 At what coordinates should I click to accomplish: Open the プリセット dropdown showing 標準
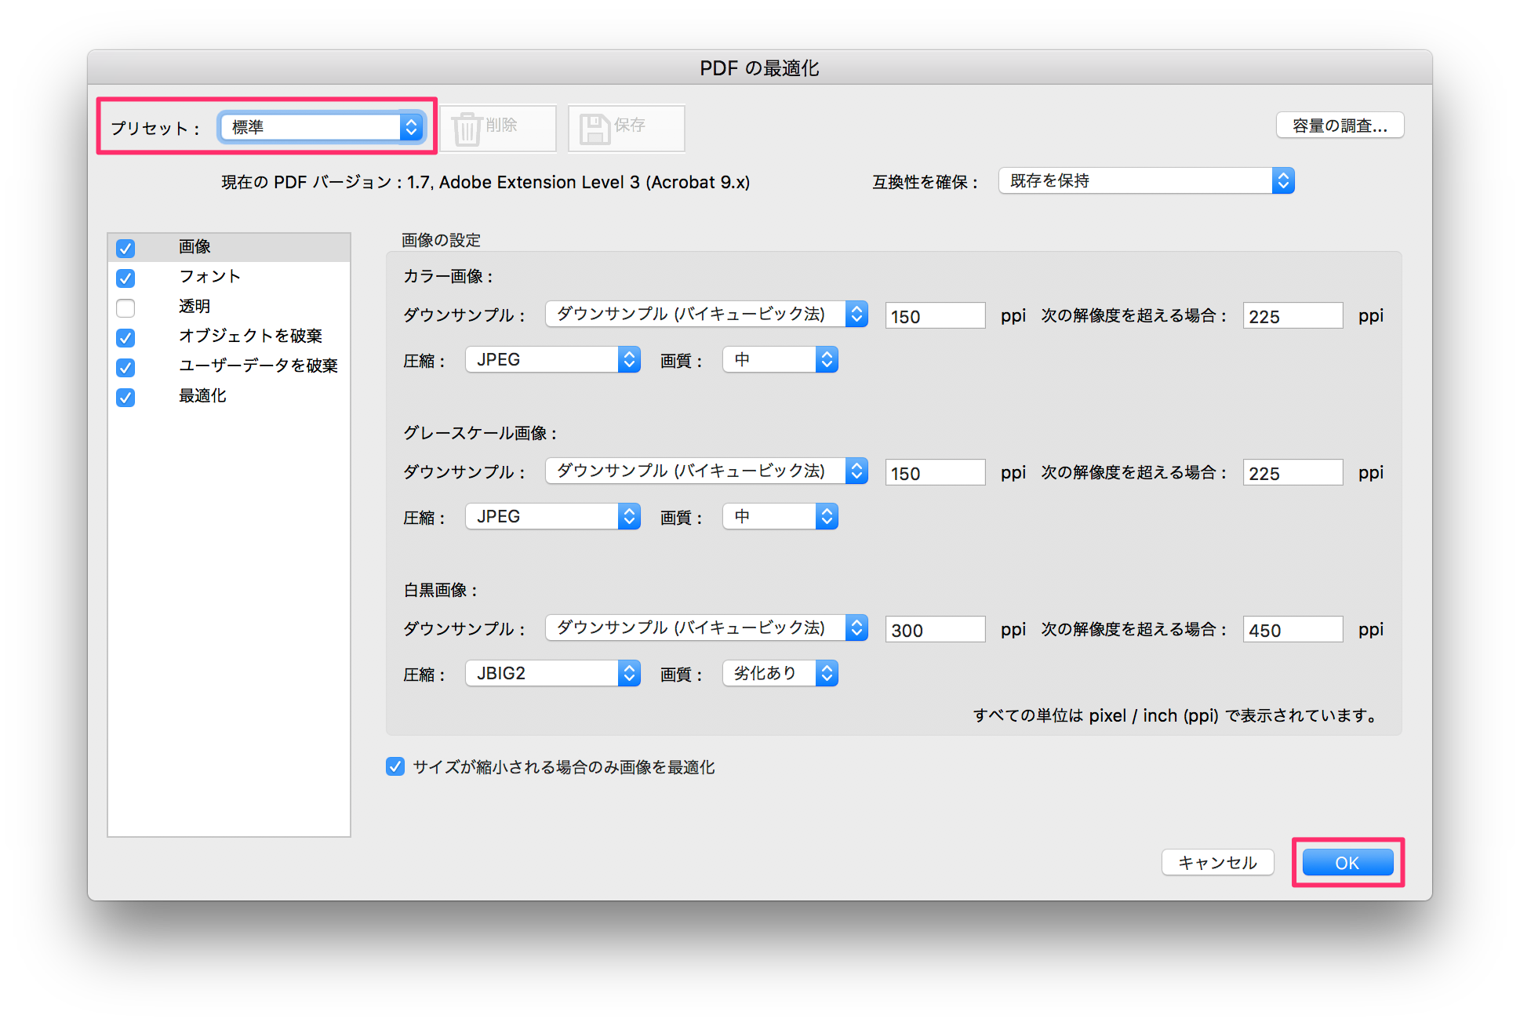pos(322,127)
